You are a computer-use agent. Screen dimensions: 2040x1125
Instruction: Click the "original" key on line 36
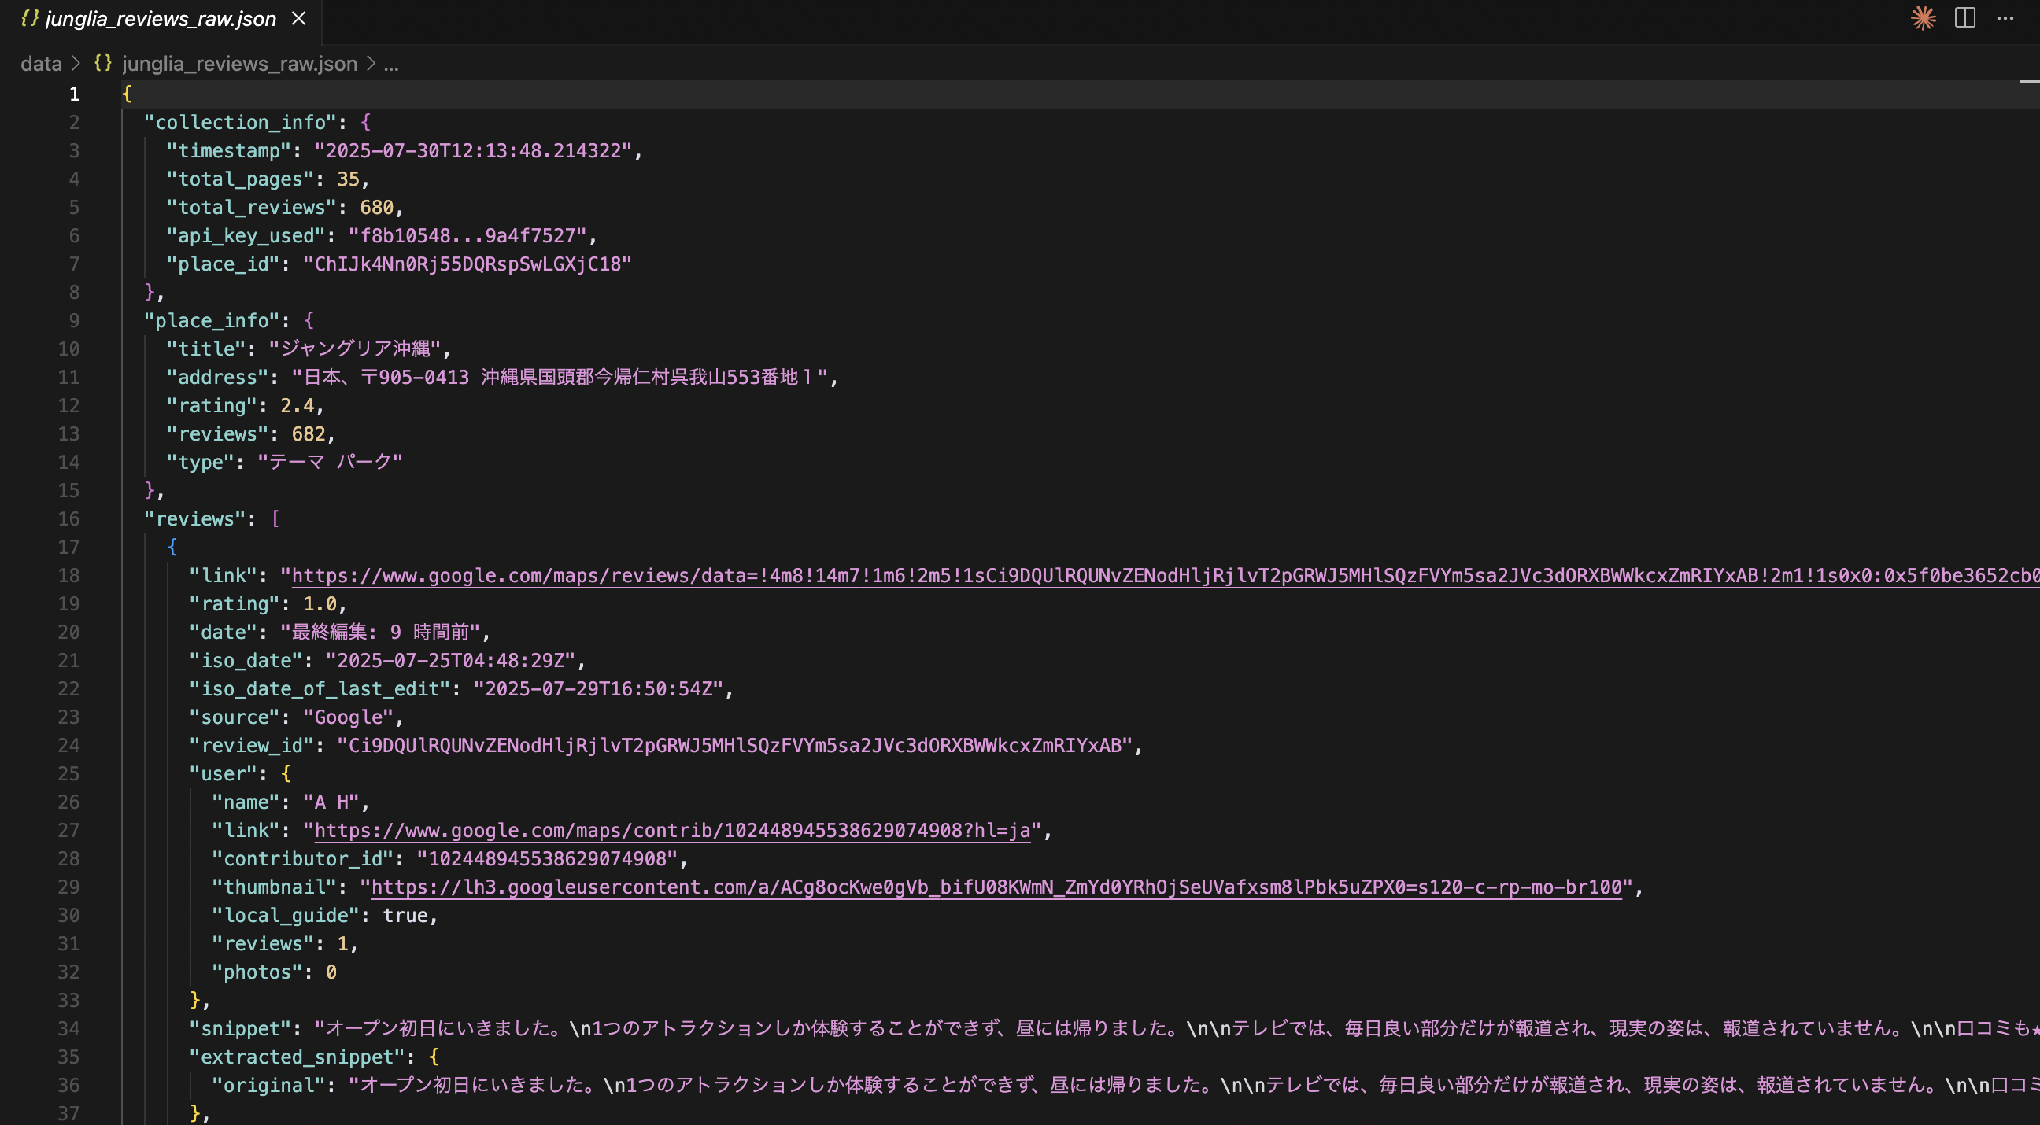click(275, 1086)
